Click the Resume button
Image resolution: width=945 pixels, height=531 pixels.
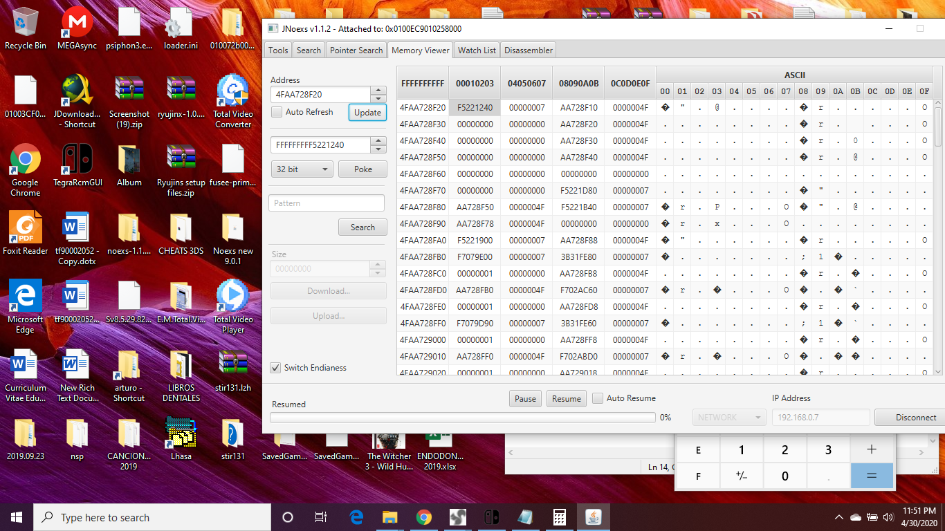click(x=567, y=399)
